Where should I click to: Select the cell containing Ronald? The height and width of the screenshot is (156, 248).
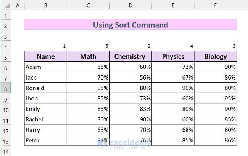[x=46, y=88]
